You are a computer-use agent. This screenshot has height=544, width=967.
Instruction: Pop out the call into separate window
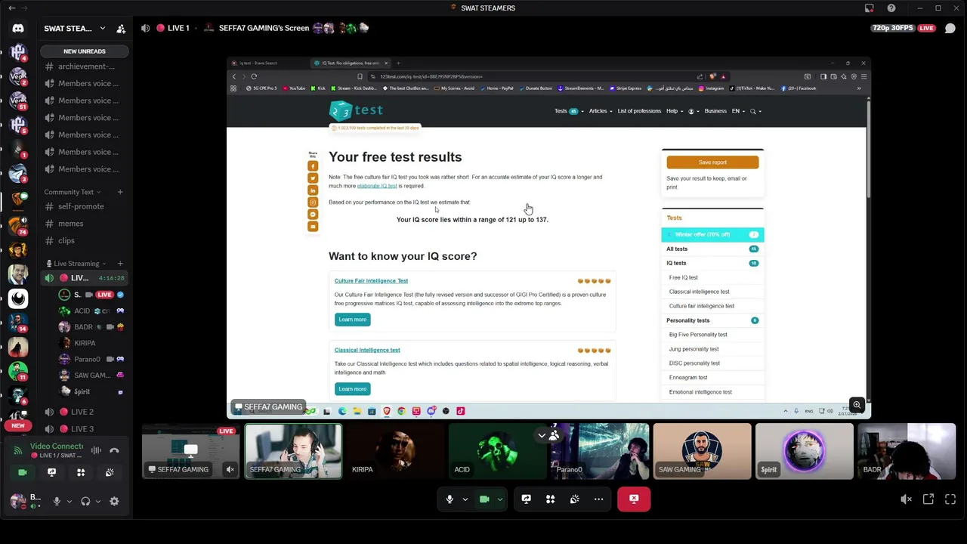928,499
